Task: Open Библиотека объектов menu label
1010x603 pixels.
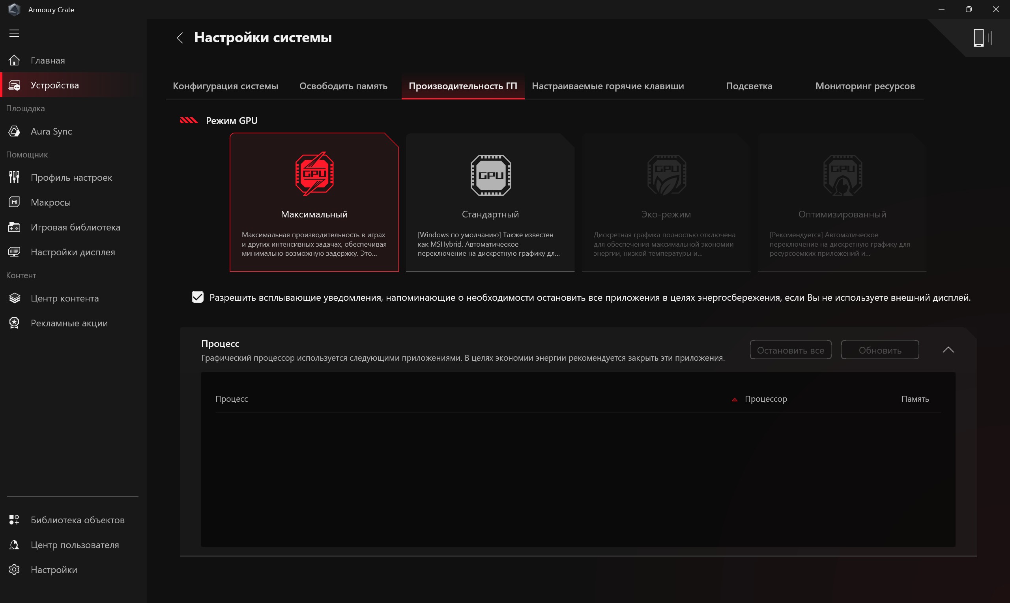Action: point(78,520)
